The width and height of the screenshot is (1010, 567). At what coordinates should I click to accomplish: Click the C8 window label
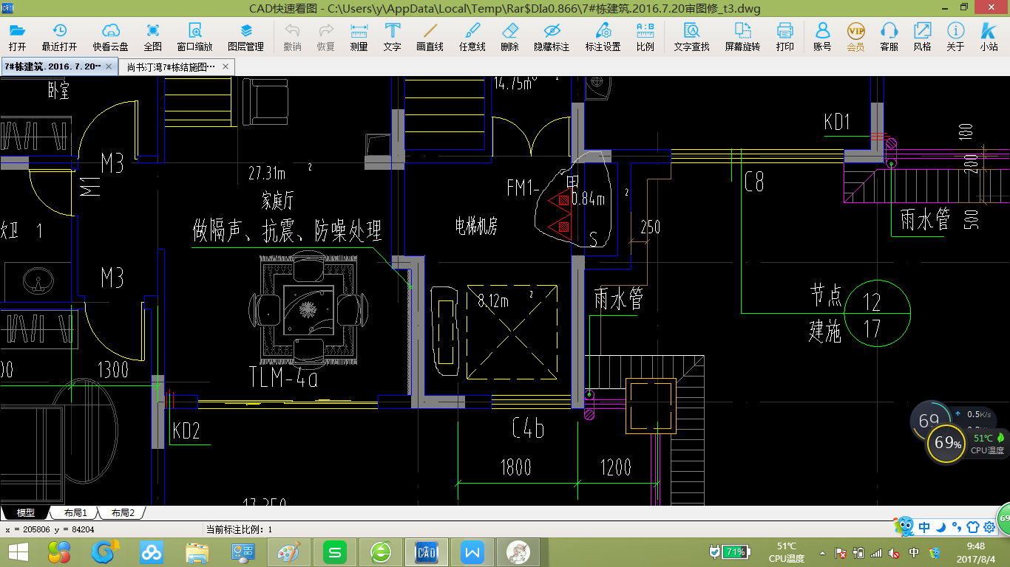point(754,182)
